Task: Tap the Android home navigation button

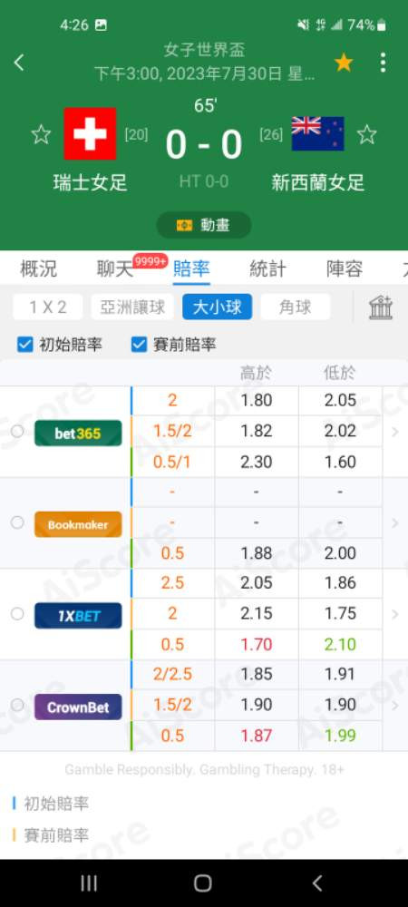Action: tap(203, 883)
